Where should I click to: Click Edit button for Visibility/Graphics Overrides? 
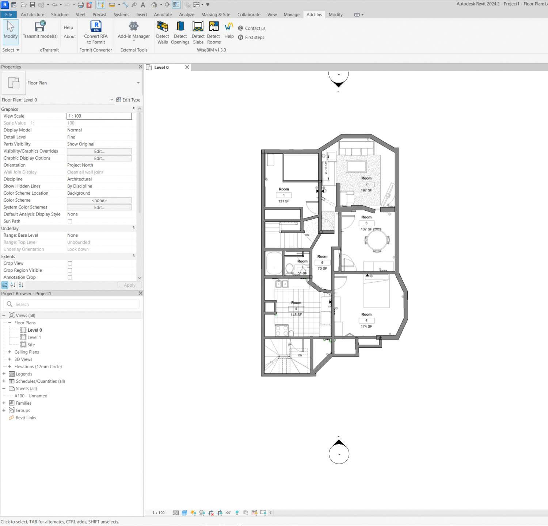coord(99,151)
